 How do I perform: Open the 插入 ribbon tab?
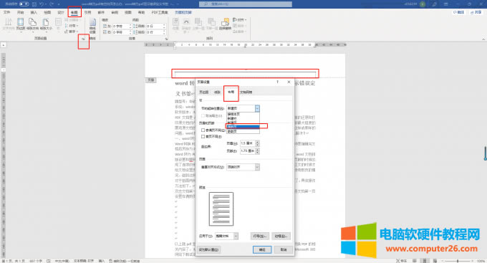34,12
